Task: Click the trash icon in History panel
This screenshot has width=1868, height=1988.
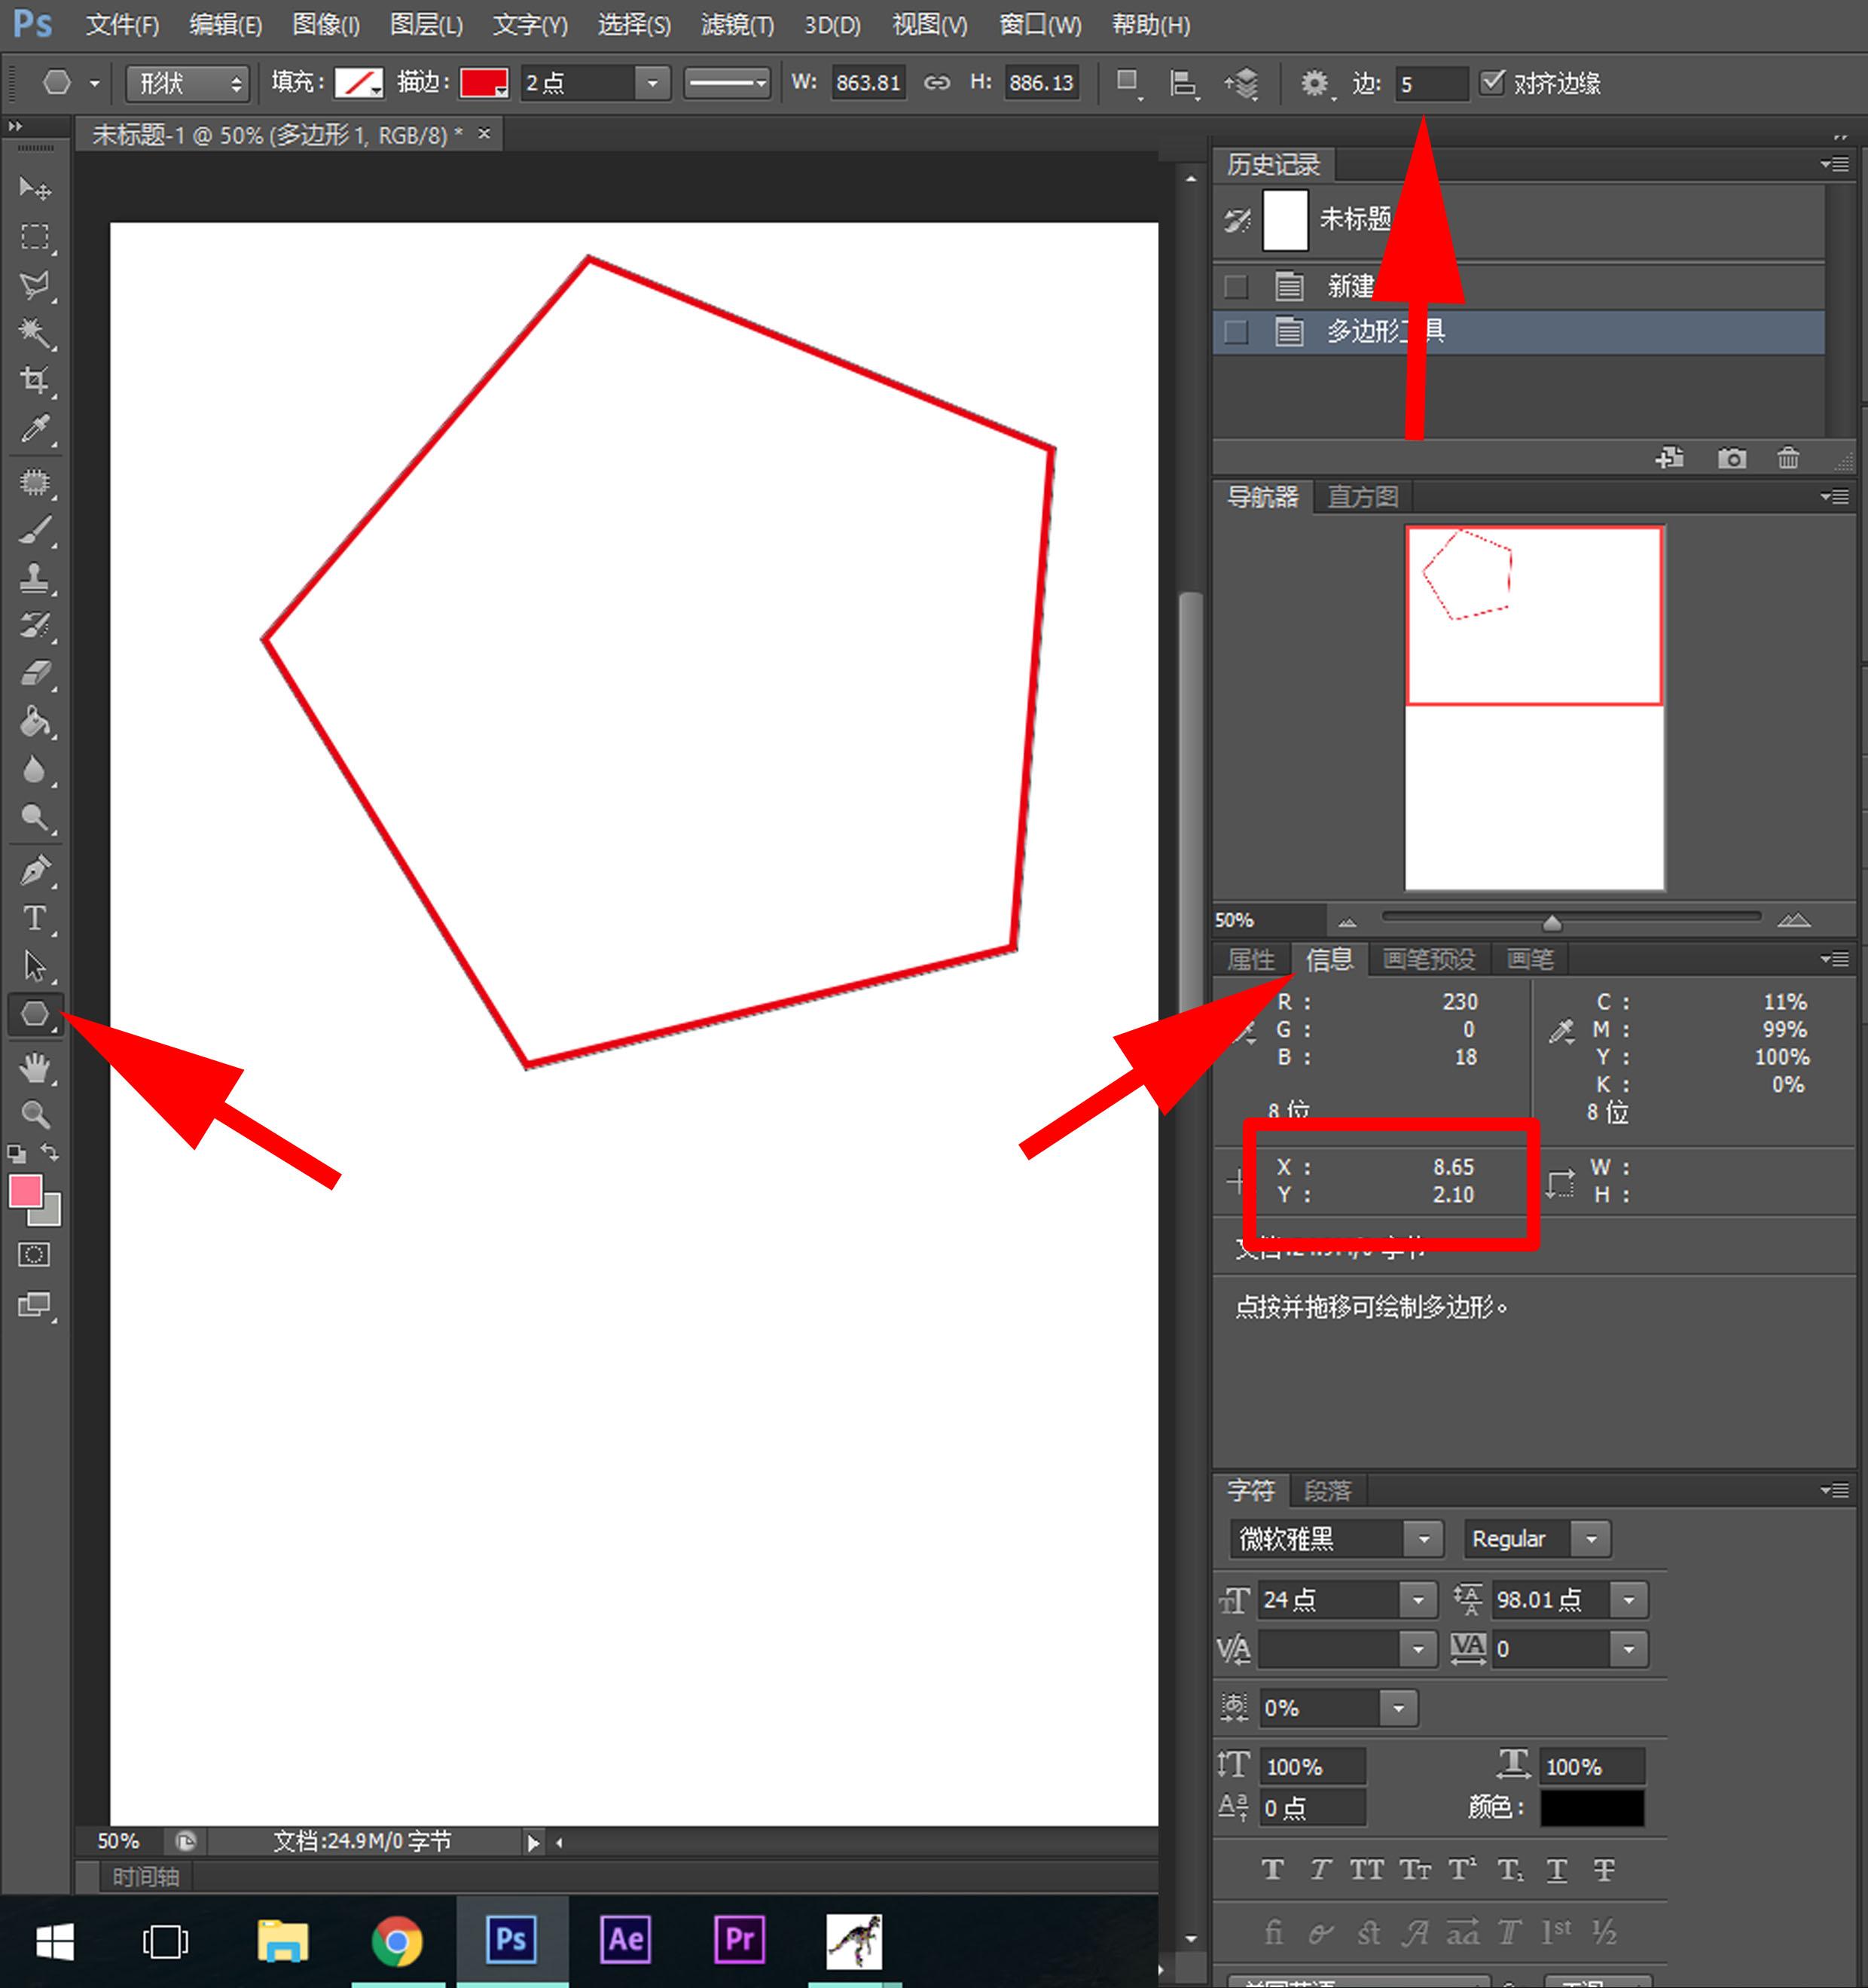Action: point(1788,458)
